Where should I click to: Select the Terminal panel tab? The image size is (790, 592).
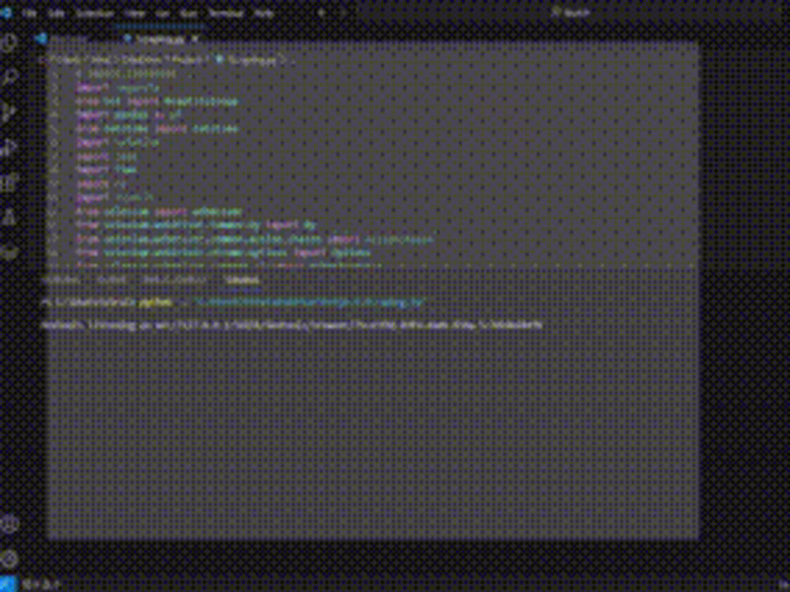click(x=242, y=279)
